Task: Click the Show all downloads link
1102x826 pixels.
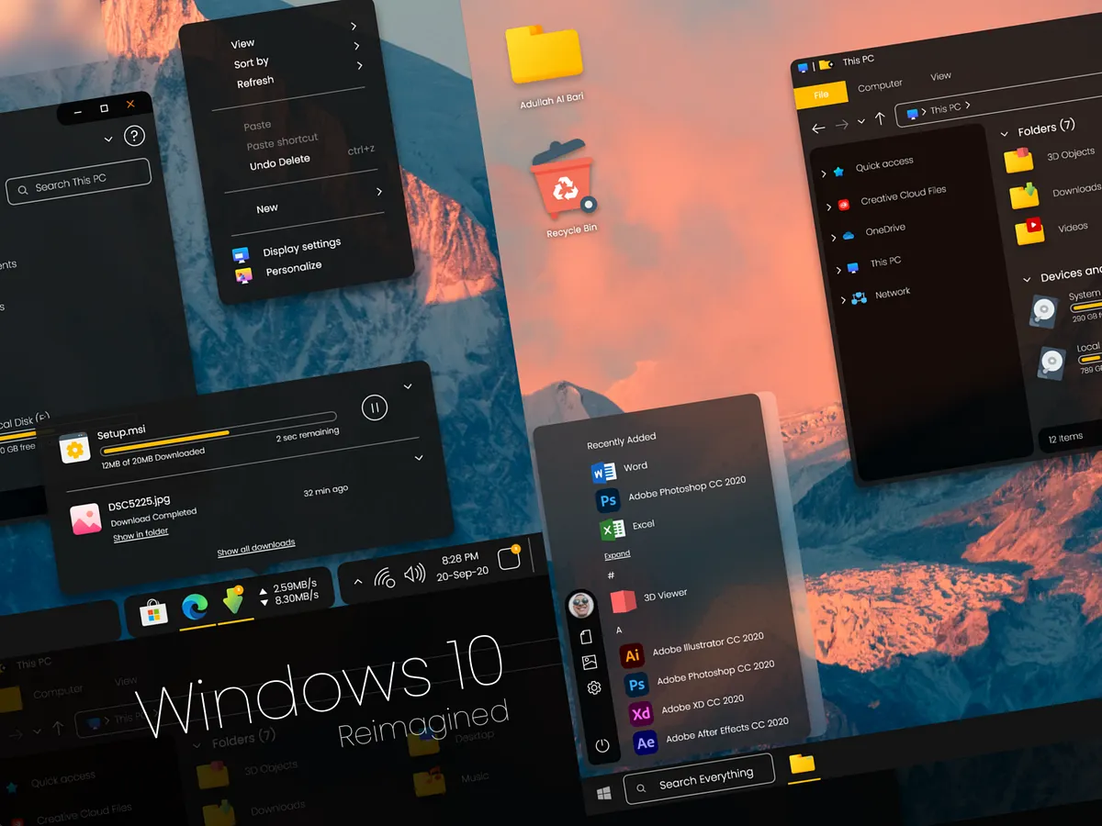Action: click(x=255, y=542)
